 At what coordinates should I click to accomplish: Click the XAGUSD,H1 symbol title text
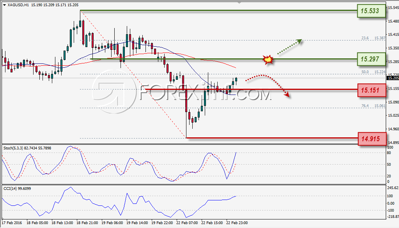[x=18, y=5]
